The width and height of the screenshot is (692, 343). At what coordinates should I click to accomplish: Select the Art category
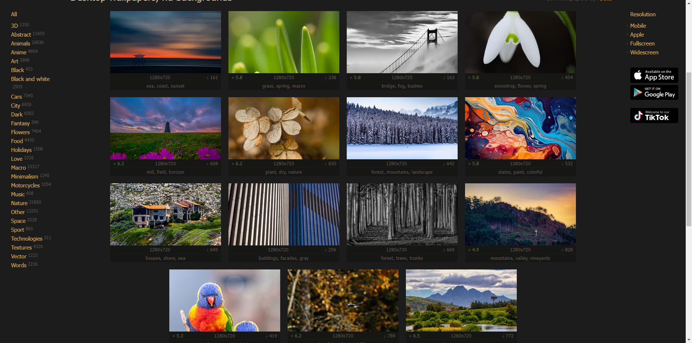click(14, 61)
